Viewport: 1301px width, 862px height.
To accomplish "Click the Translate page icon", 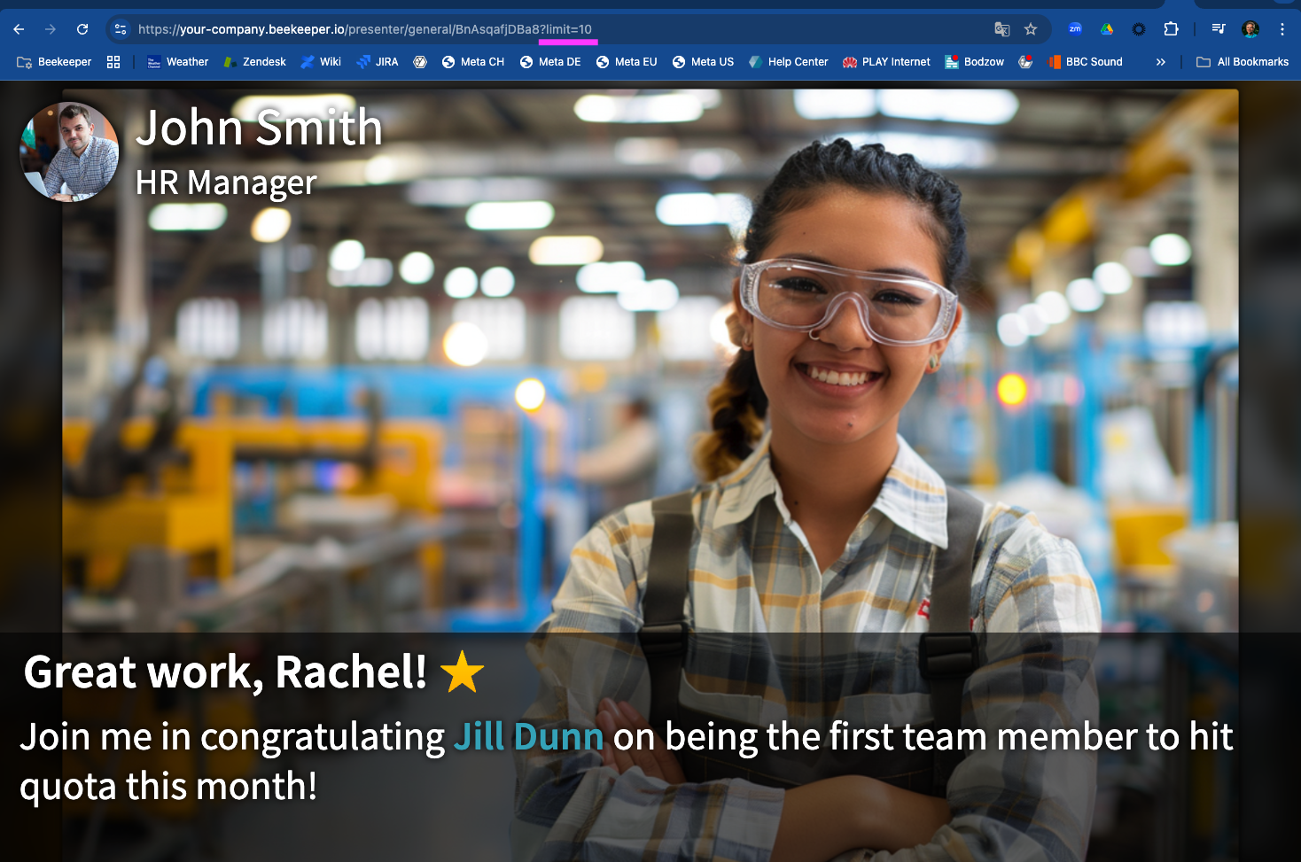I will click(1002, 29).
